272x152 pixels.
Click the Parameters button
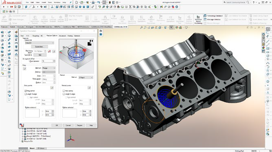click(39, 47)
